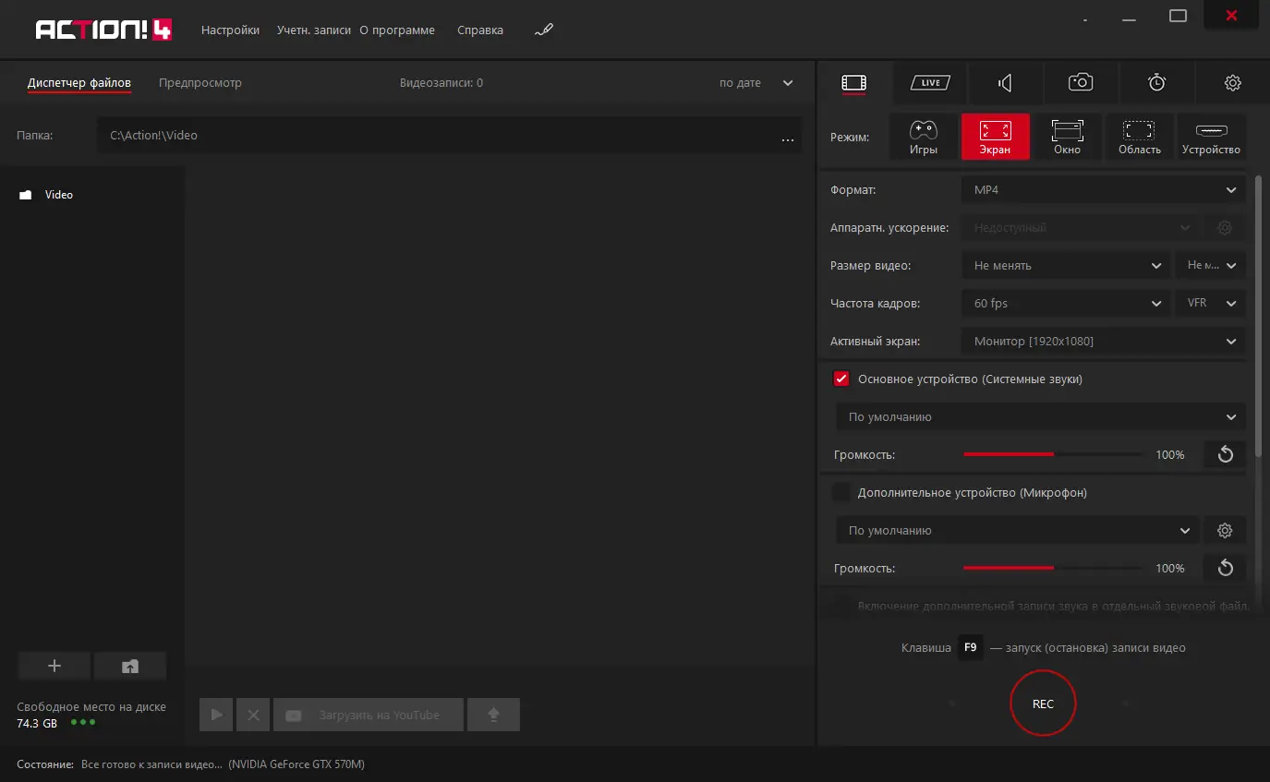Open the Активный экран monitor dropdown
The height and width of the screenshot is (782, 1270).
[1104, 342]
